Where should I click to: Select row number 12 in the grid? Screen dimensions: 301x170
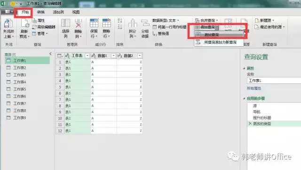point(60,131)
